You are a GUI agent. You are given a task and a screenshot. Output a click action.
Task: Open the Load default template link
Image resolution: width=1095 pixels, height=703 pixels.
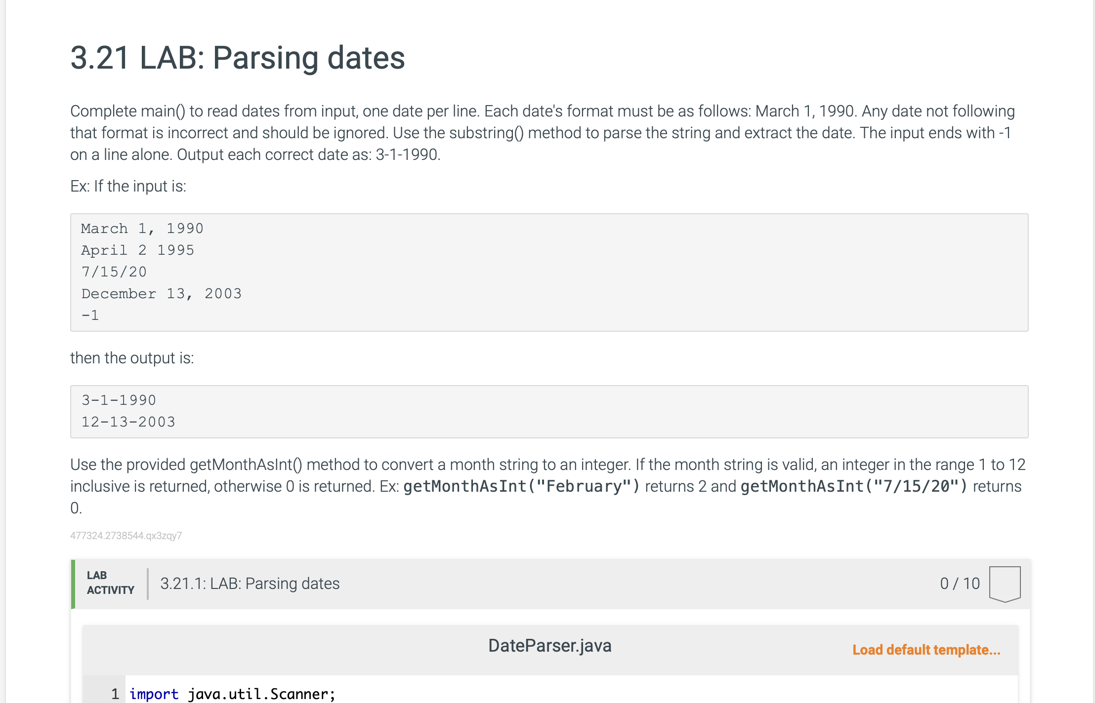tap(926, 650)
